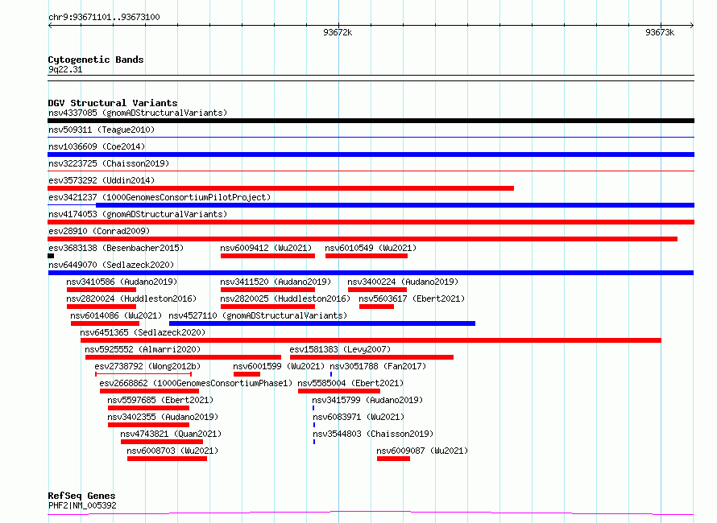The width and height of the screenshot is (717, 523).
Task: Click the nsv3402355 (Audano2019) red bar
Action: pyautogui.click(x=148, y=425)
